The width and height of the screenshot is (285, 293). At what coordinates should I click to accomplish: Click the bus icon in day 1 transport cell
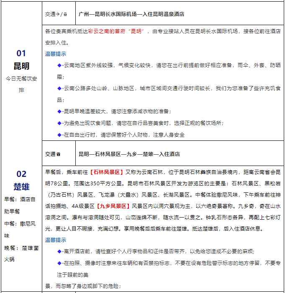pos(65,14)
